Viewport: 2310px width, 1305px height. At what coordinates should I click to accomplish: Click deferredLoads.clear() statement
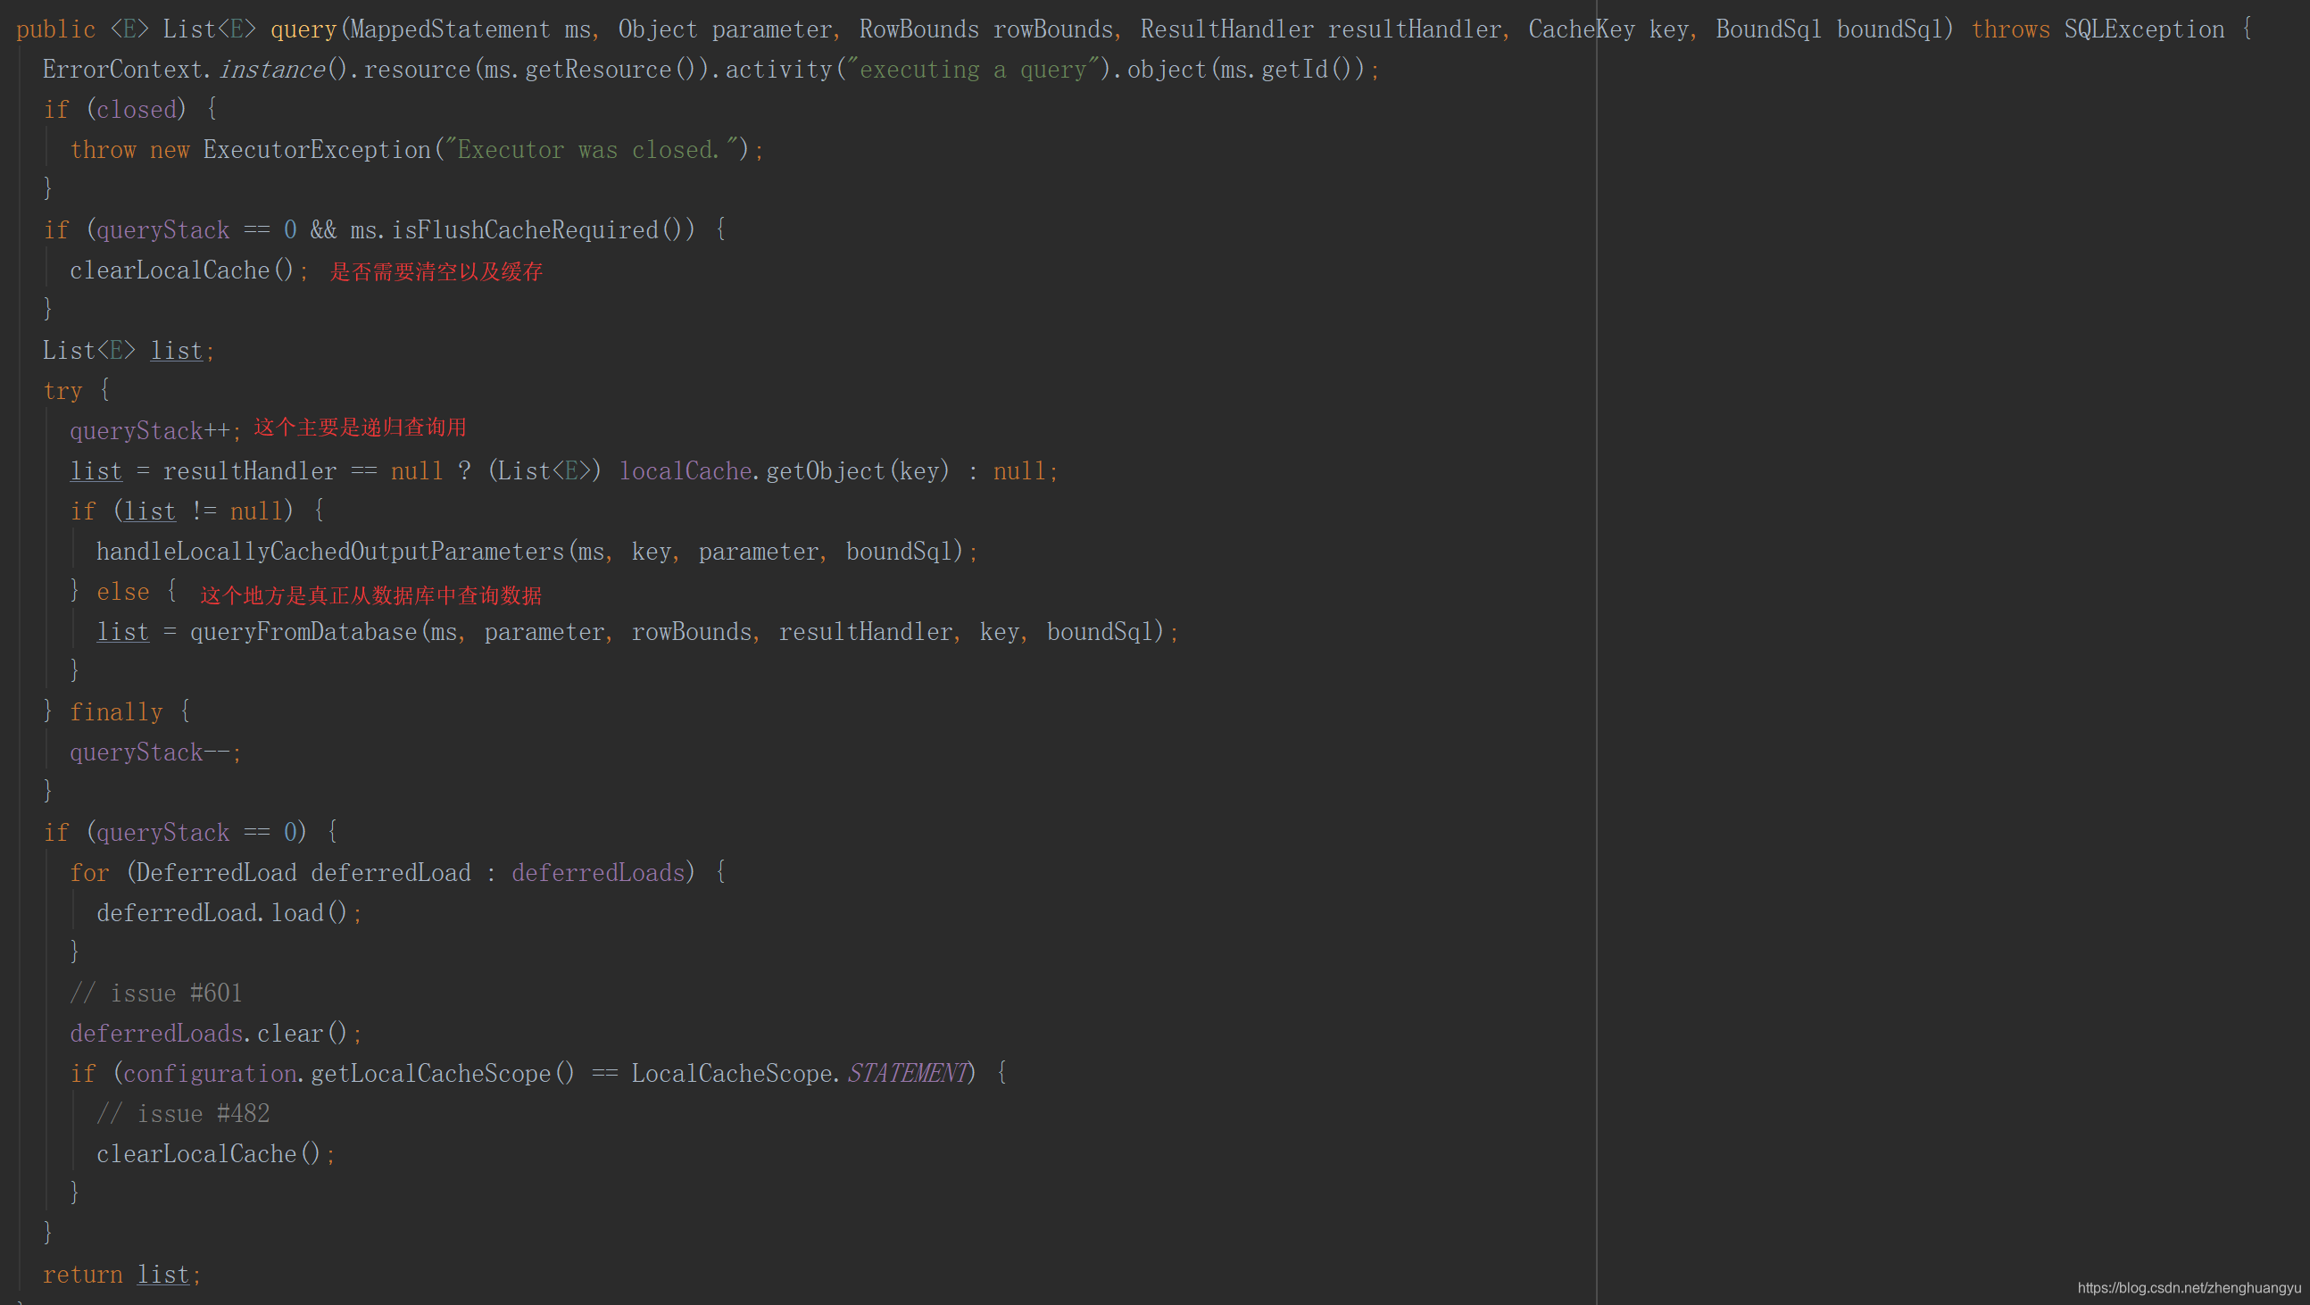pos(215,1035)
